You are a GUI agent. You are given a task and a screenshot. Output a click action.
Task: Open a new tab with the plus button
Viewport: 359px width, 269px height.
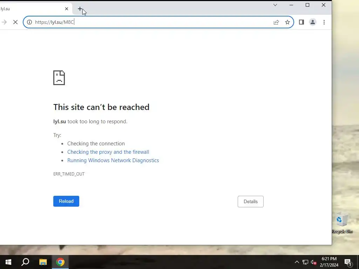coord(80,9)
